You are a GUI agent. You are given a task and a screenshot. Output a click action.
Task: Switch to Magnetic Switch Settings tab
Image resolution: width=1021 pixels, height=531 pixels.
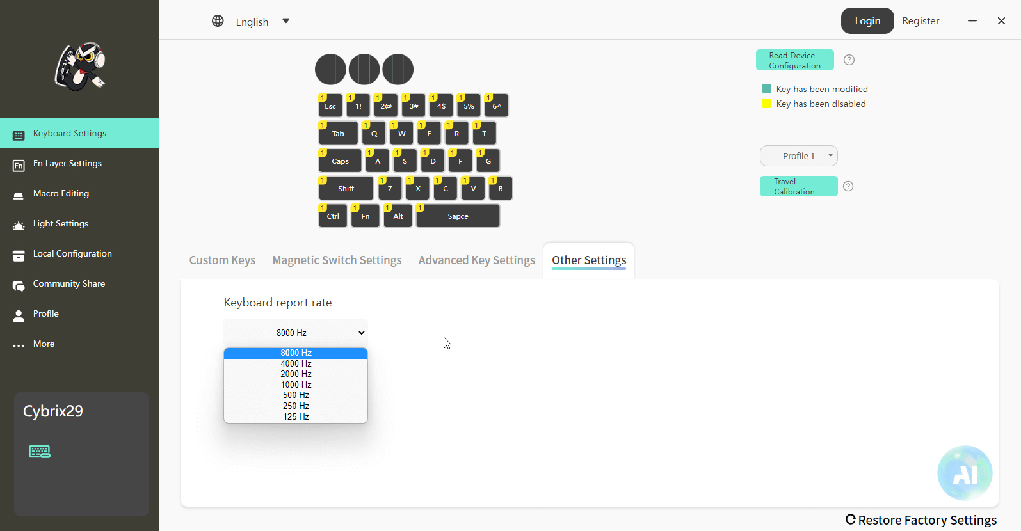[x=337, y=260]
